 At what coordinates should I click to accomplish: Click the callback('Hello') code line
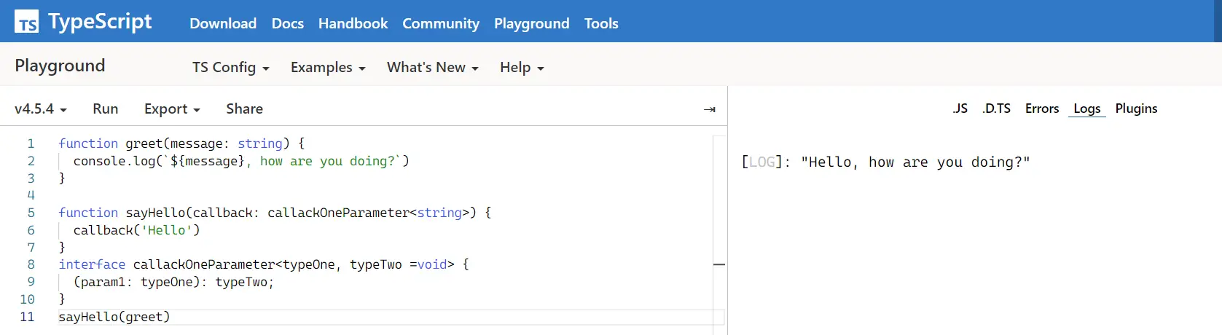pos(136,230)
